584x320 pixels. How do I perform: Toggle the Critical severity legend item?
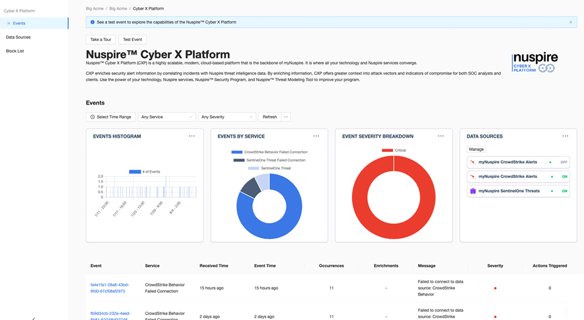point(394,150)
